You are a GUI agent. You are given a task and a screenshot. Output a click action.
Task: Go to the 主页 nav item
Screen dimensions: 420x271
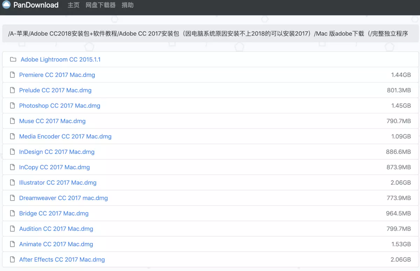[73, 5]
